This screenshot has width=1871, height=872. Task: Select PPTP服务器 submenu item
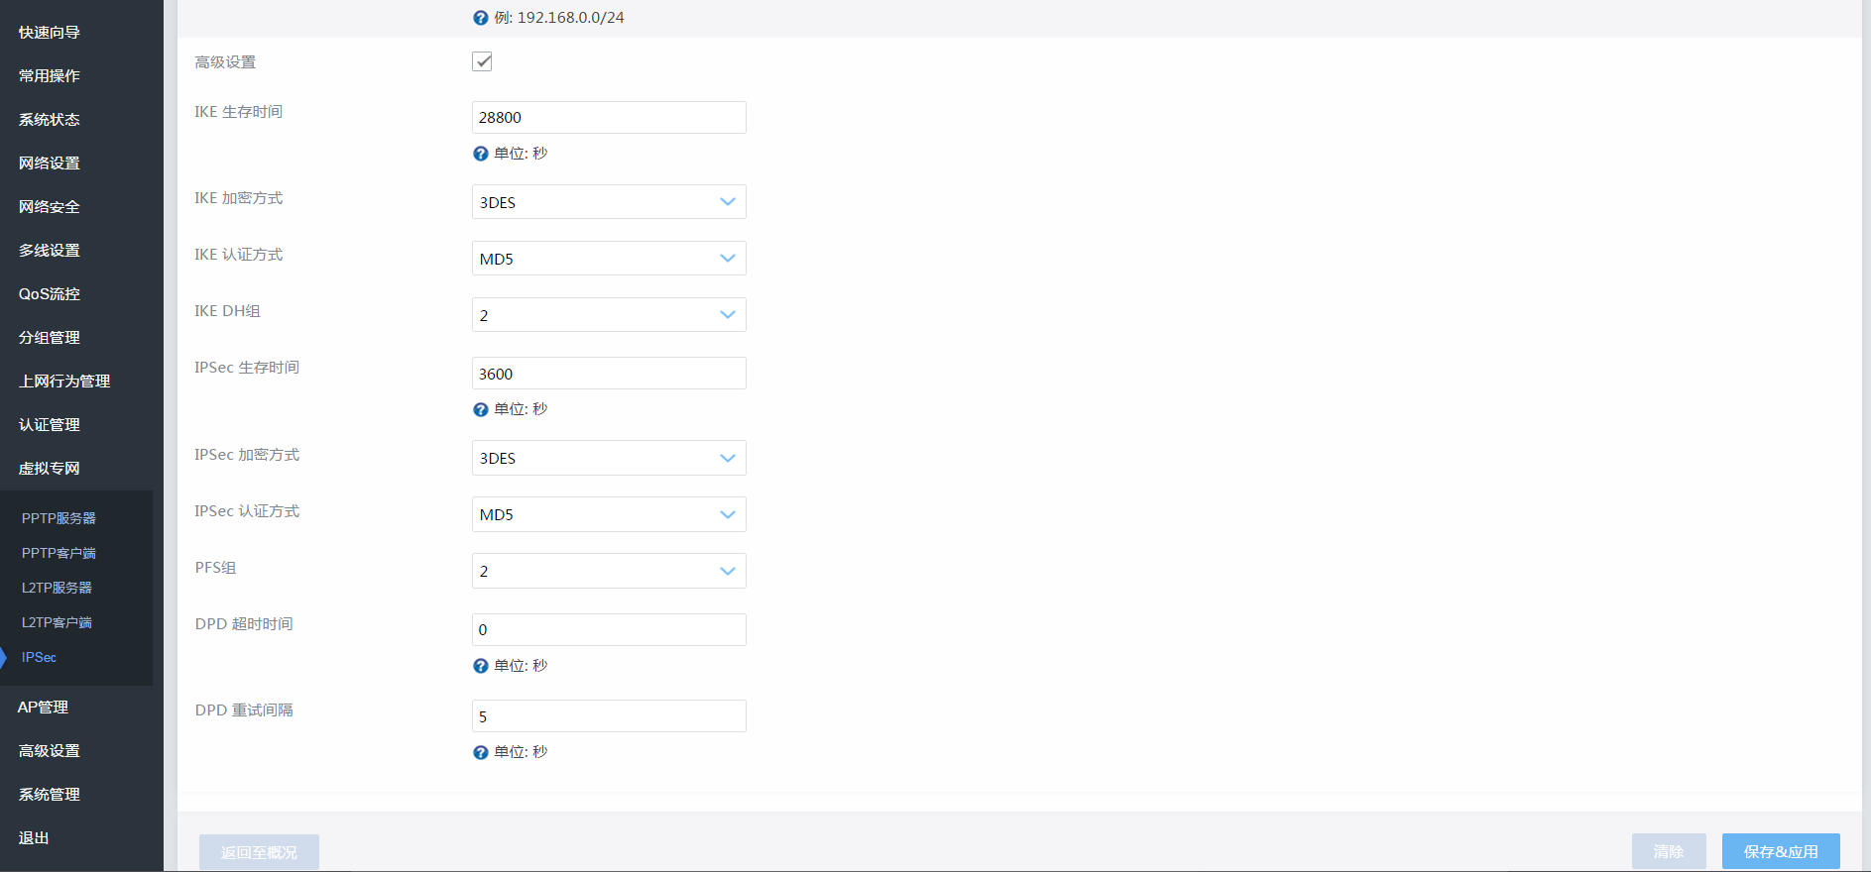tap(58, 518)
